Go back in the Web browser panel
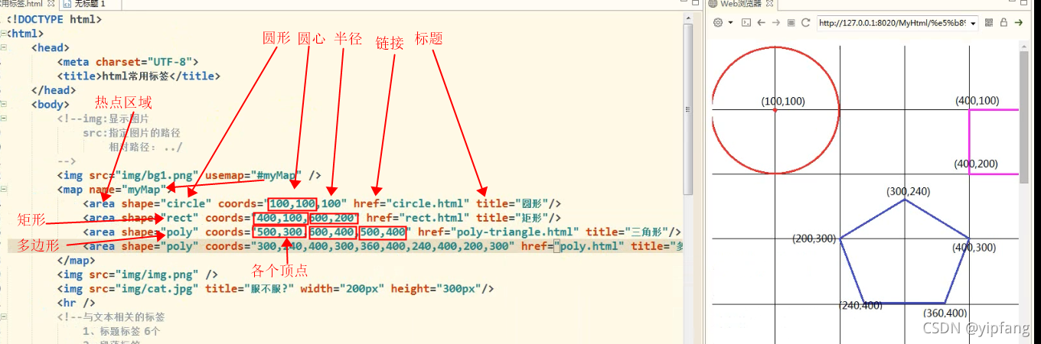The image size is (1041, 344). coord(762,23)
